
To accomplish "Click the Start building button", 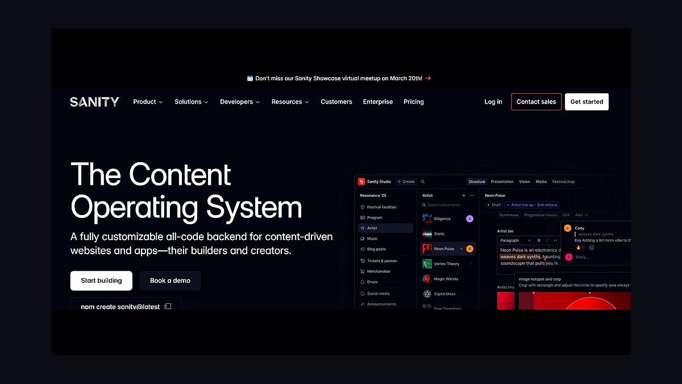I will 101,280.
